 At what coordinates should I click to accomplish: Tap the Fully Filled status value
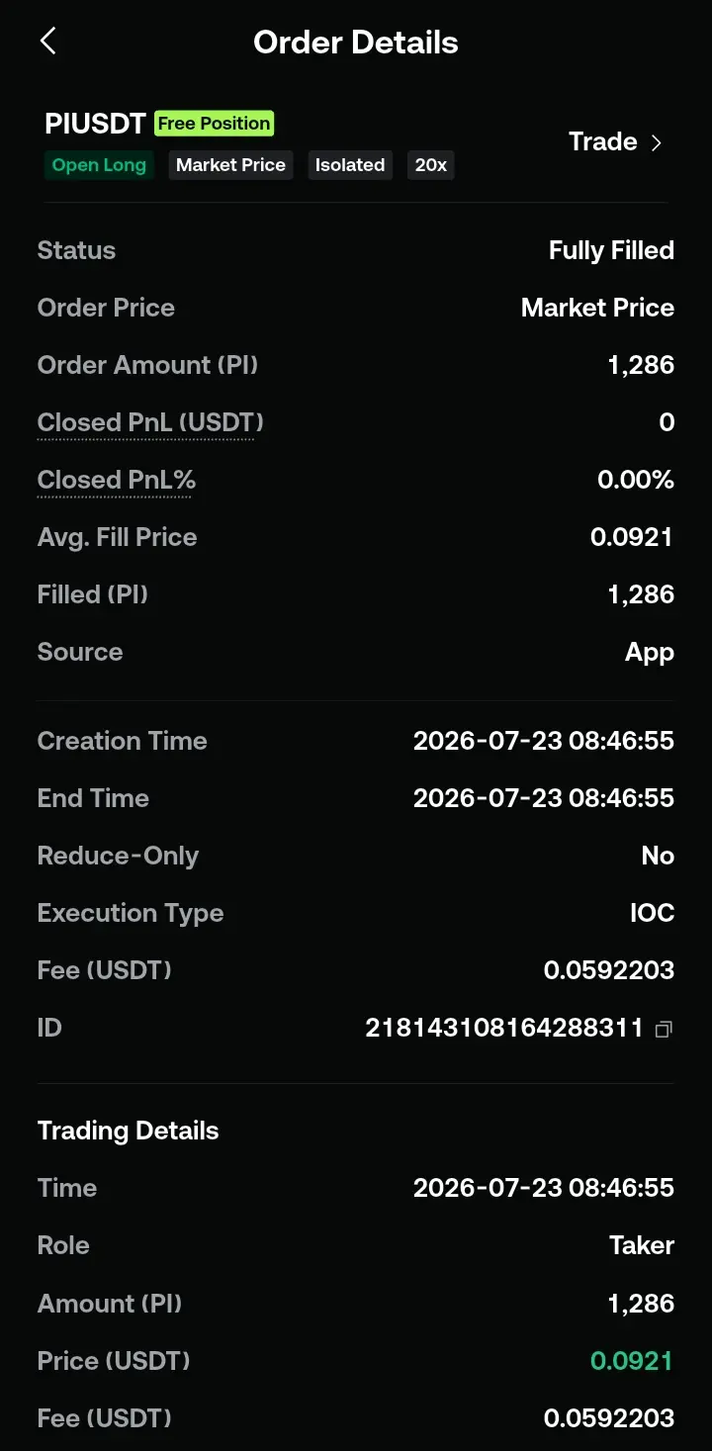[x=611, y=250]
